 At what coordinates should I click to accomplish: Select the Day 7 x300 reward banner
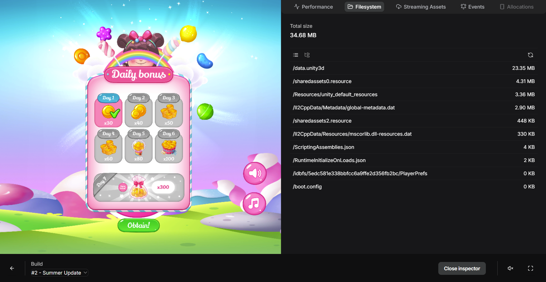(x=139, y=187)
